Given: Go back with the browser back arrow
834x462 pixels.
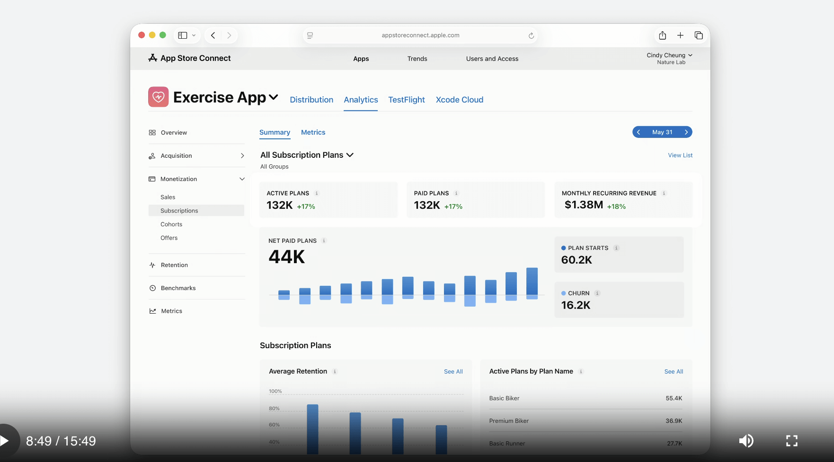Looking at the screenshot, I should click(x=213, y=35).
